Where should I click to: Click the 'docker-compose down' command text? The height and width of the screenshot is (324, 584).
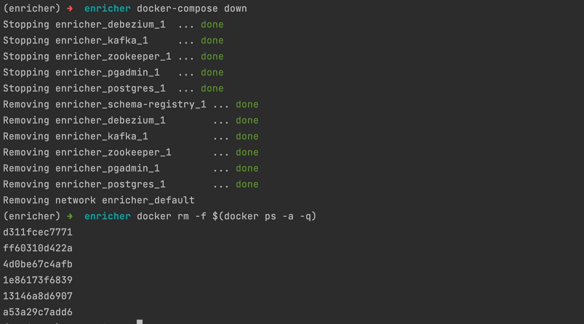(x=192, y=8)
